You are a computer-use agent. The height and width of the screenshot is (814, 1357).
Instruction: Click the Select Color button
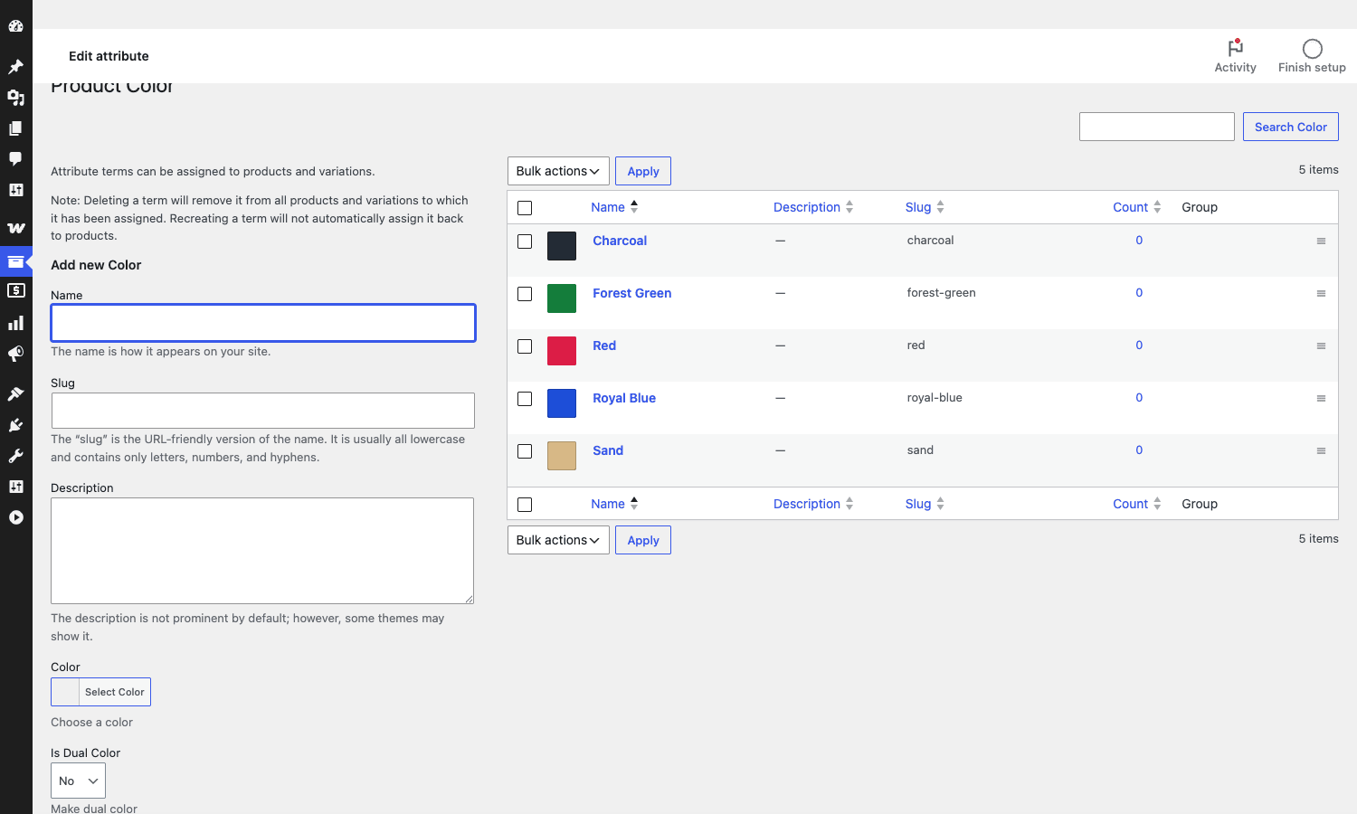tap(100, 692)
